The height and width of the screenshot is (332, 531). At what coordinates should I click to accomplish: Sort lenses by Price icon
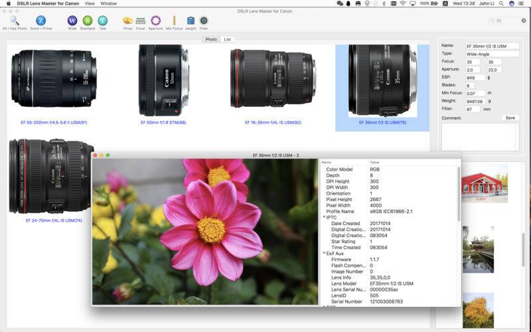(127, 21)
